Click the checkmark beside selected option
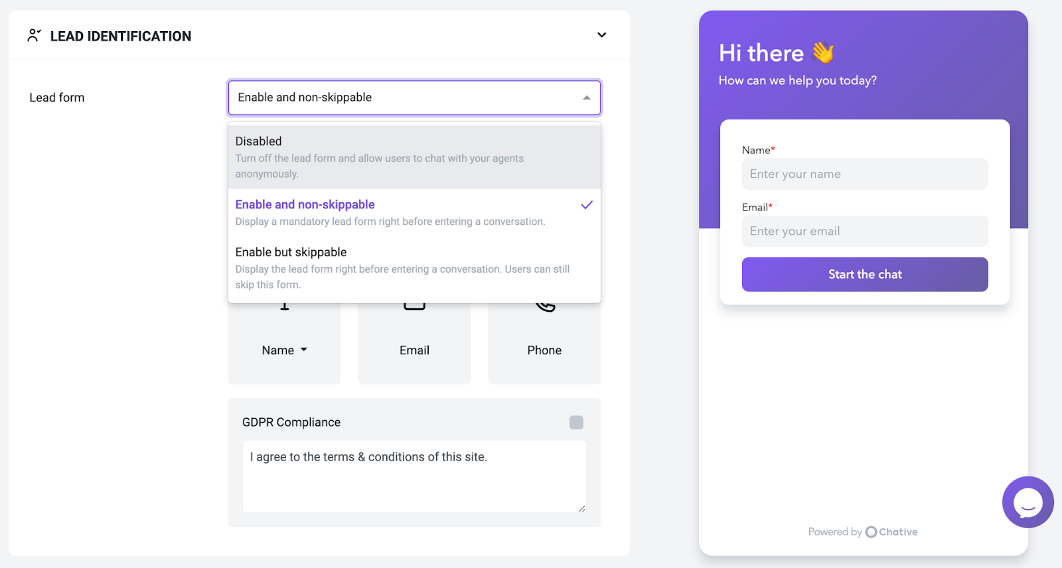The height and width of the screenshot is (568, 1062). pos(587,205)
